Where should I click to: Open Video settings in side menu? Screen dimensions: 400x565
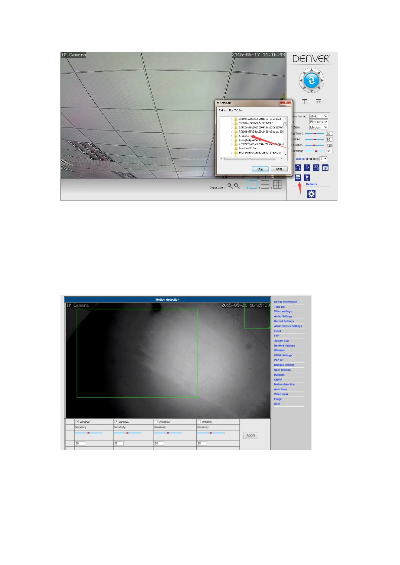tap(283, 311)
